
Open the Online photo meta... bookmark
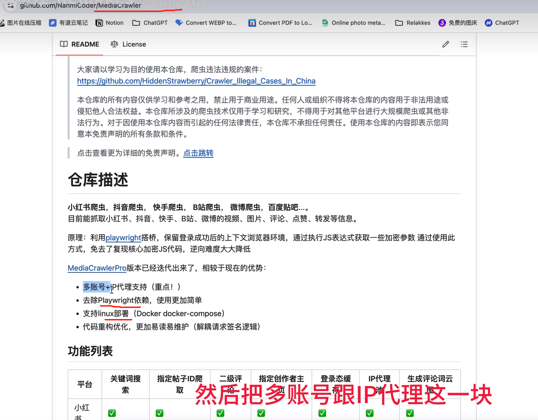[353, 23]
